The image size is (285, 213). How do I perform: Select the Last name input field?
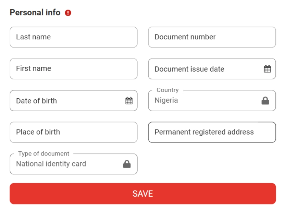coord(73,37)
